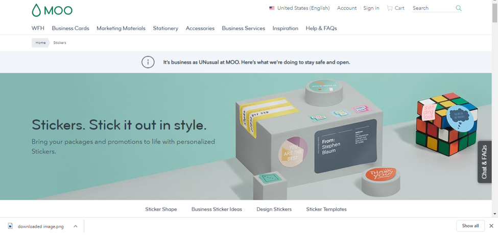Click the downloaded image.png file icon

(11, 226)
